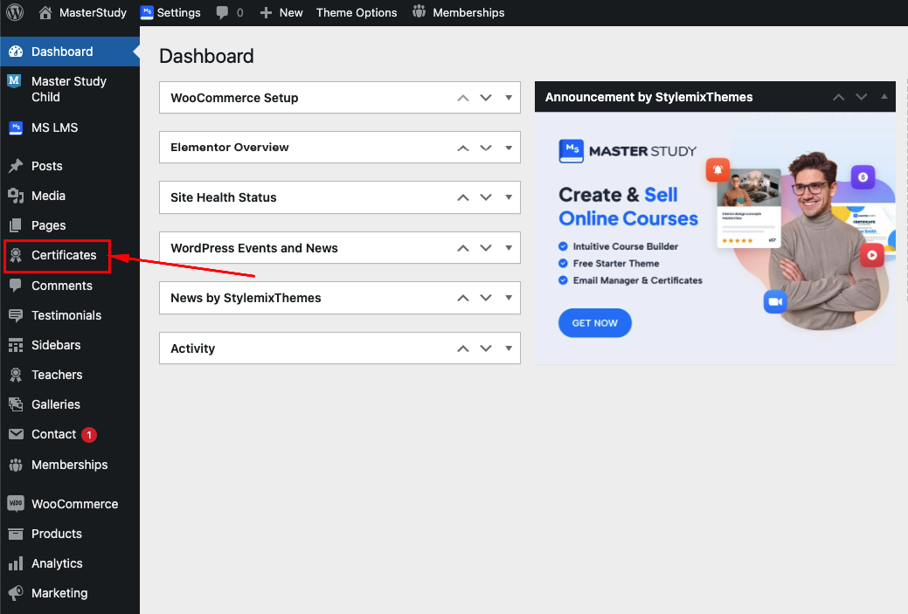Click the Posts pushpin icon
Image resolution: width=908 pixels, height=614 pixels.
(16, 166)
